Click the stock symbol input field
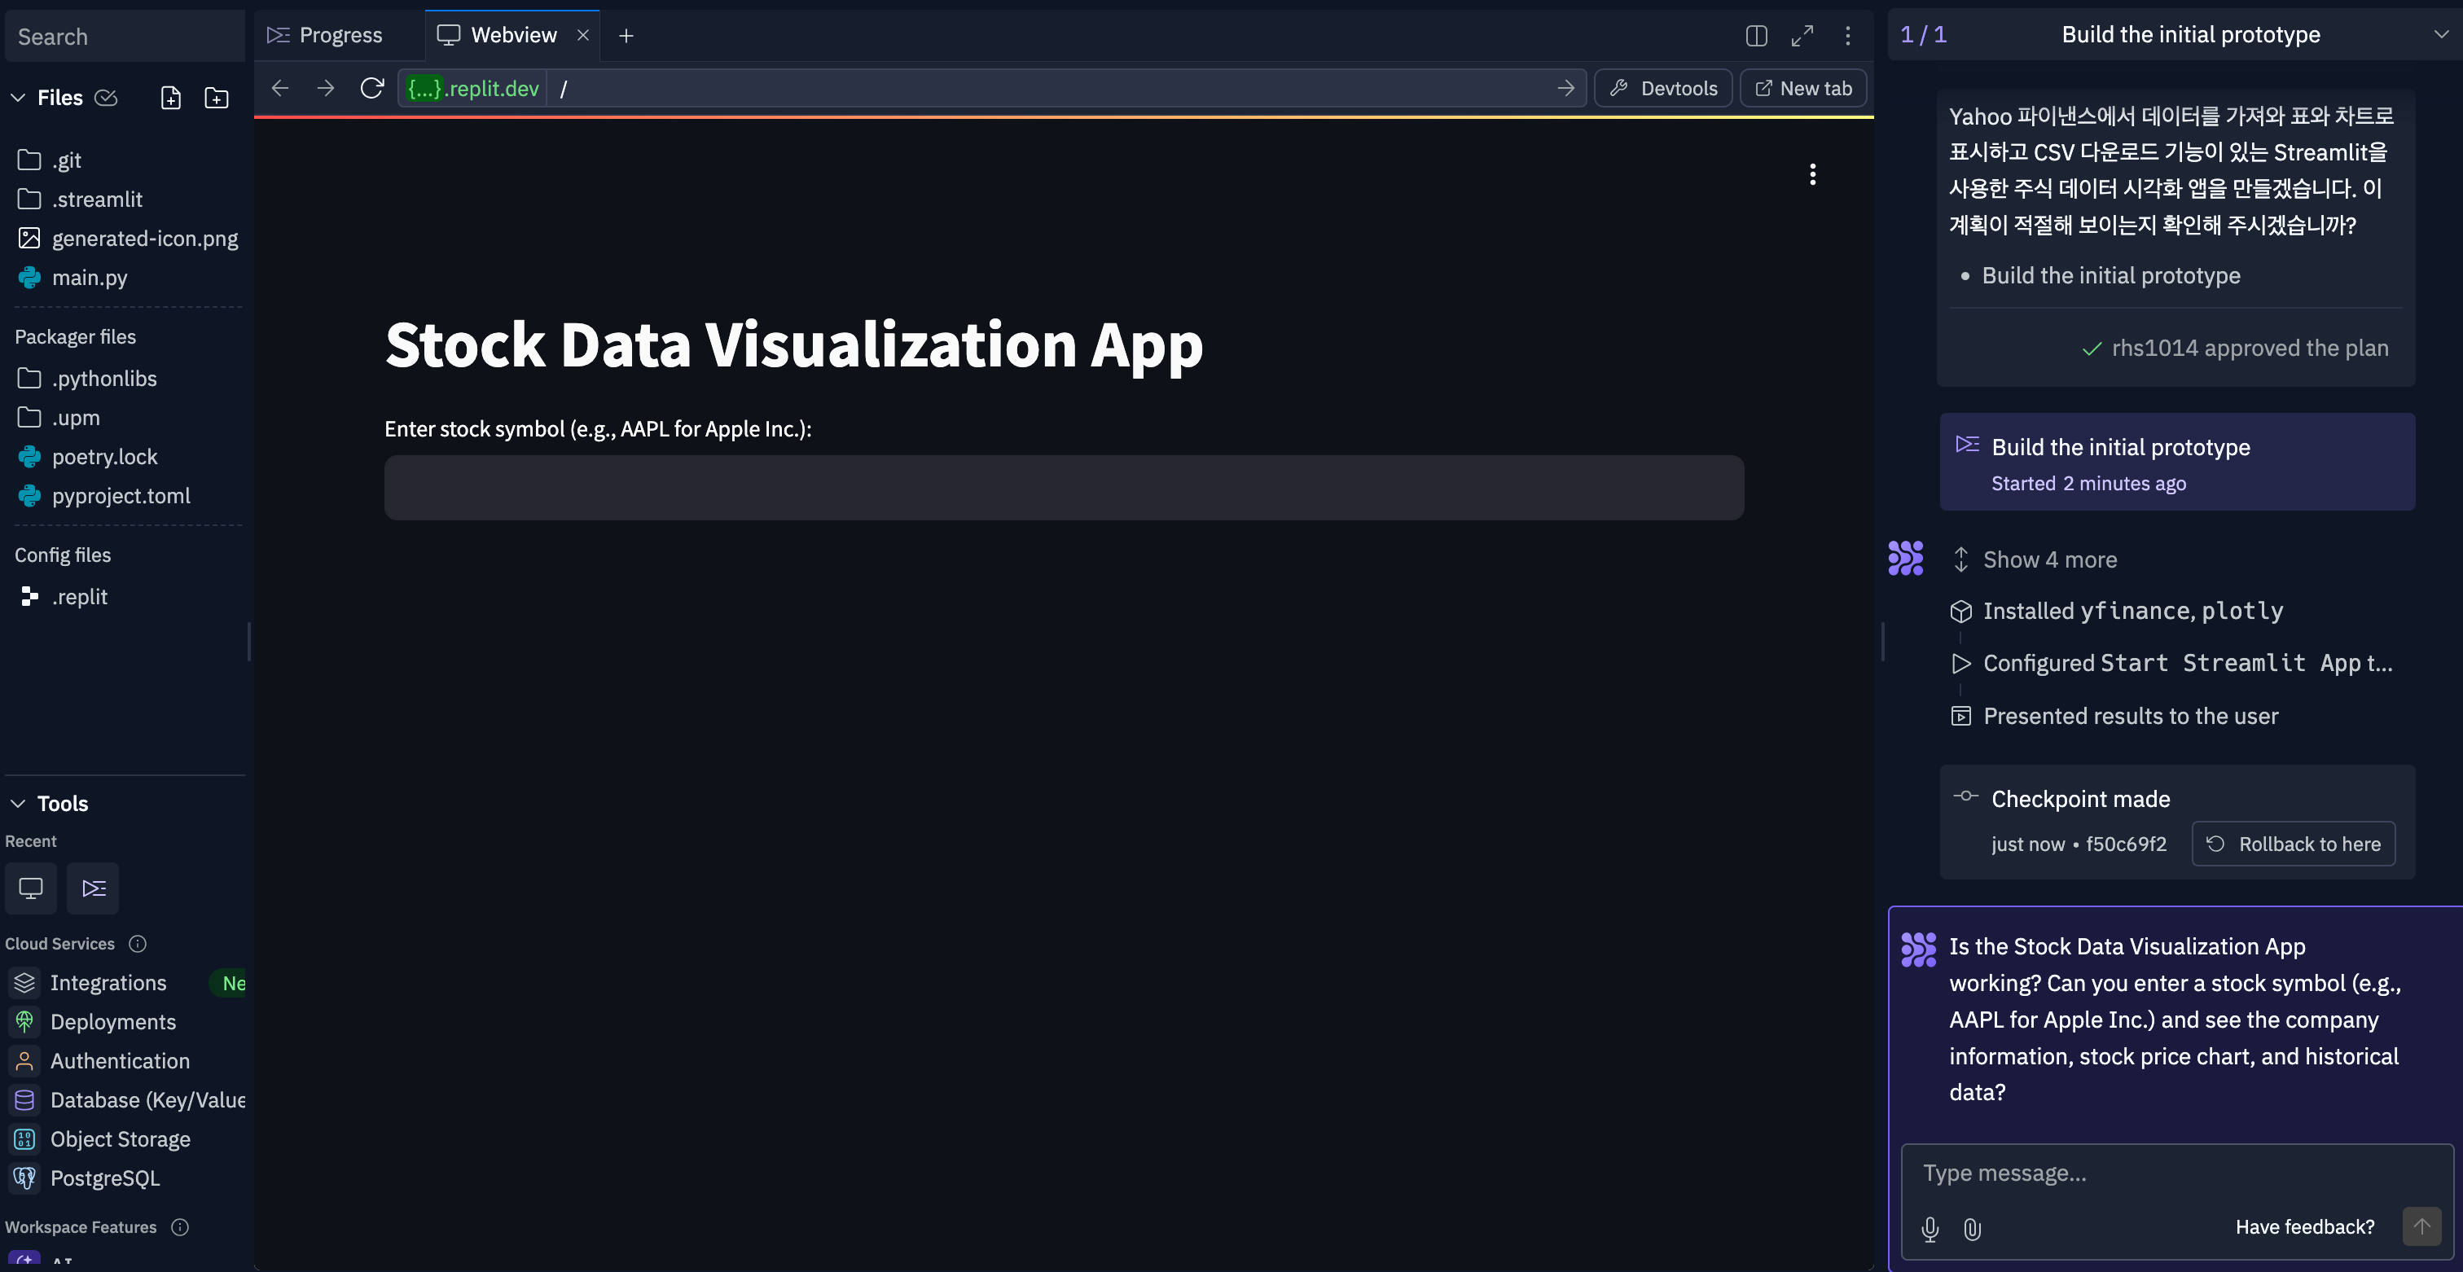2463x1272 pixels. (x=1065, y=487)
